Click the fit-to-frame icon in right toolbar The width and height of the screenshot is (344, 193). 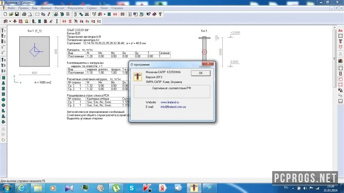pyautogui.click(x=340, y=68)
